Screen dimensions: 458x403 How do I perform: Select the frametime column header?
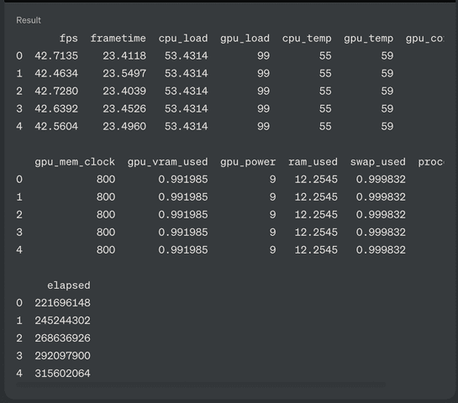click(x=118, y=39)
